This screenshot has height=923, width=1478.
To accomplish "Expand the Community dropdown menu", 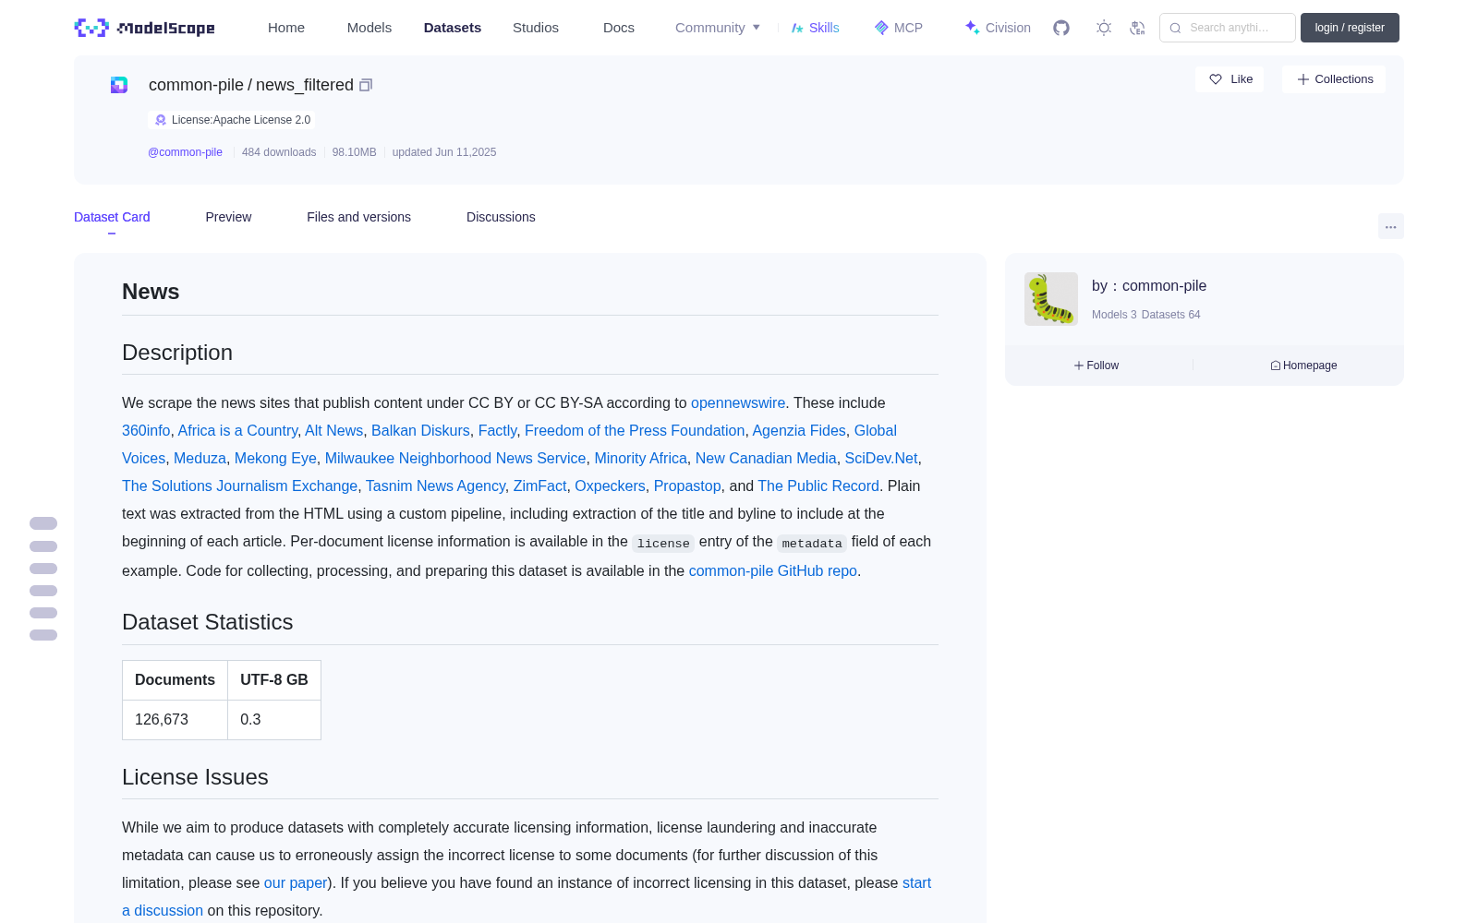I will pos(718,28).
